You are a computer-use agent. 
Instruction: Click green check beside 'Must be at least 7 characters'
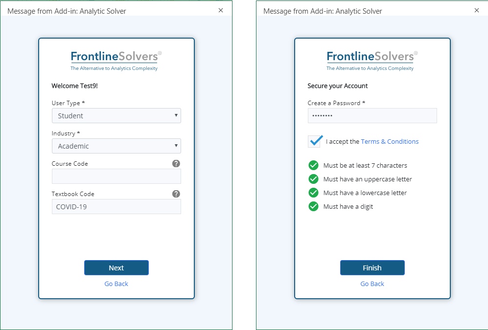click(314, 165)
